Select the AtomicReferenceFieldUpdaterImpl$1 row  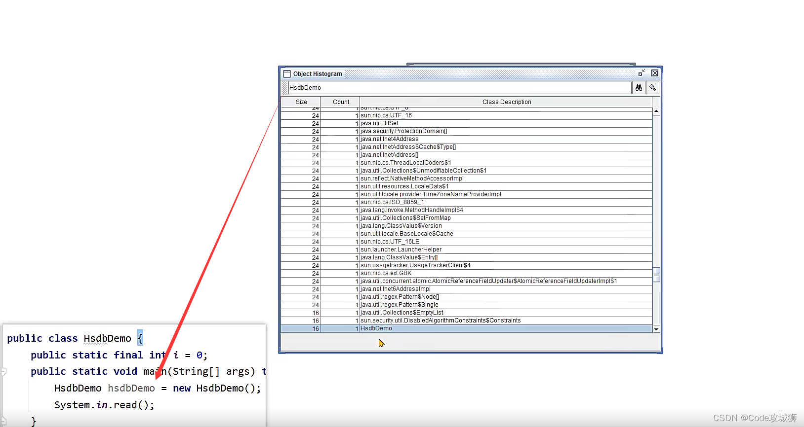467,281
